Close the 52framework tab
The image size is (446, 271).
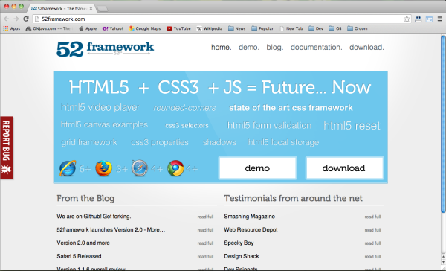[91, 8]
